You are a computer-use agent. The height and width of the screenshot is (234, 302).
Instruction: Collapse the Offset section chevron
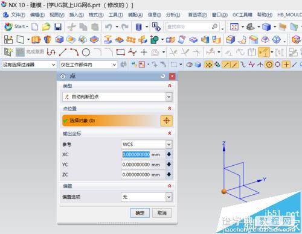click(170, 186)
